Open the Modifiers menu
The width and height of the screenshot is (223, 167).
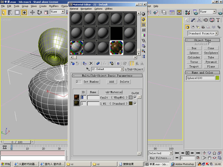click(x=54, y=6)
